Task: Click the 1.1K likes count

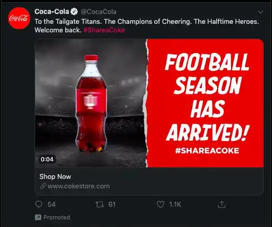Action: coord(175,205)
